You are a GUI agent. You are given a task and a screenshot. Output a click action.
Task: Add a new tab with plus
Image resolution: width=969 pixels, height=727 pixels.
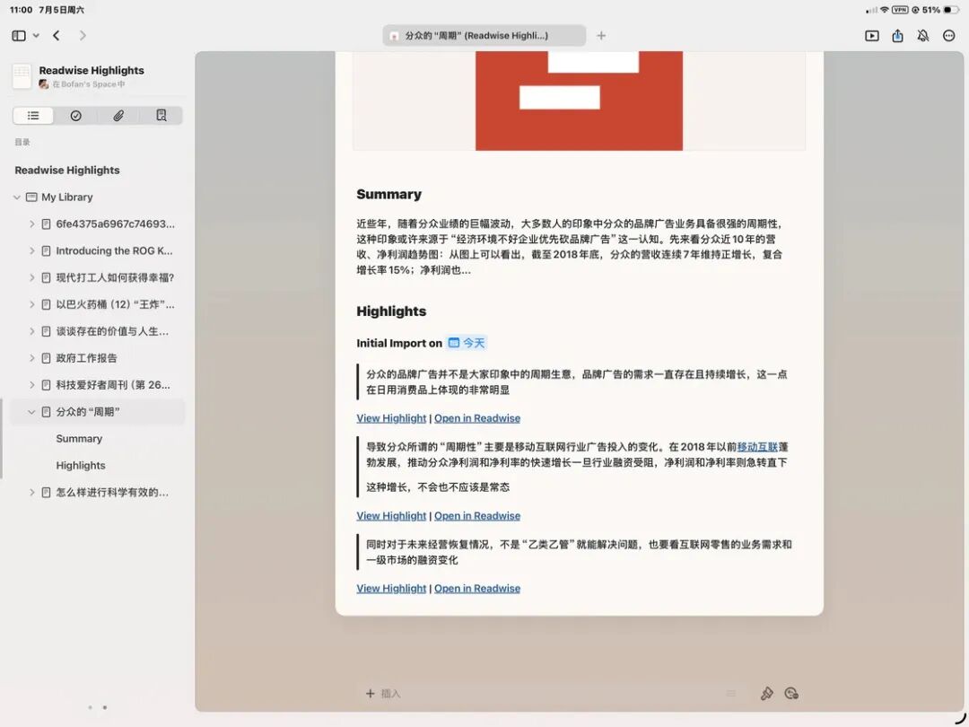pos(601,36)
